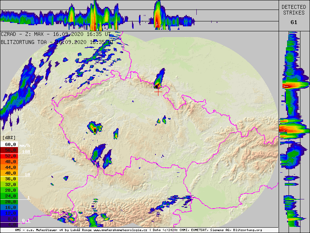
Task: Click the CZRAD Z: MAX timestamp line
Action: [55, 34]
